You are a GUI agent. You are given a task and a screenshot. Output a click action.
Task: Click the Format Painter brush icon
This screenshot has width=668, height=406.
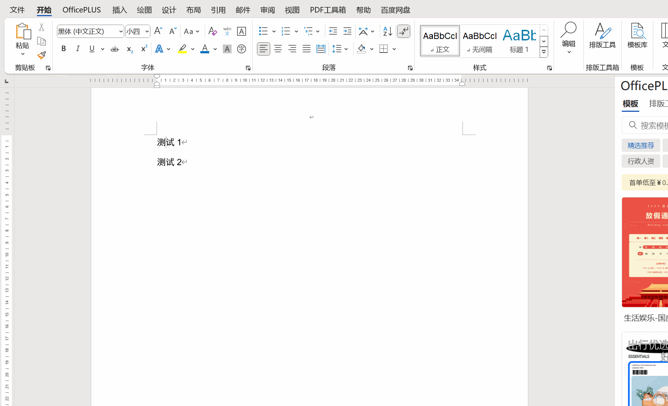coord(42,55)
